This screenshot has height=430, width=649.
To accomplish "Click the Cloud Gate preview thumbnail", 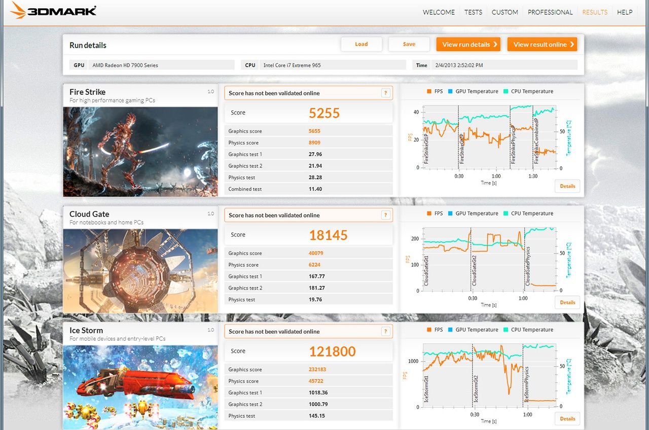I will (140, 271).
